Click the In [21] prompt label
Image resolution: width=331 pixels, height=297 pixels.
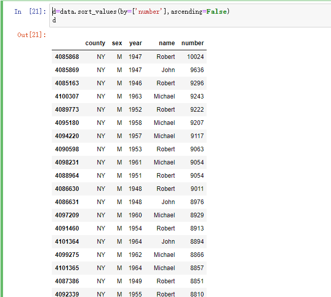(x=30, y=11)
